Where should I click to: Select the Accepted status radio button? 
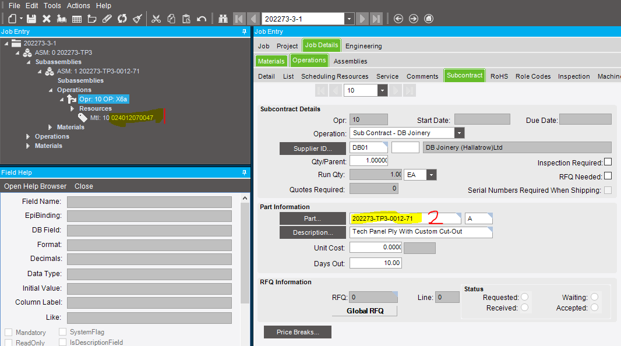tap(594, 308)
